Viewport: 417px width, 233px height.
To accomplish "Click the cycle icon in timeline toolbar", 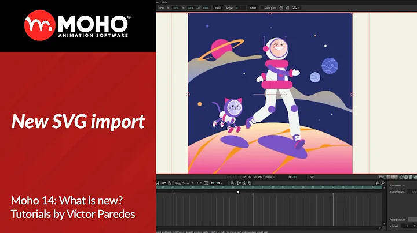I will point(170,183).
